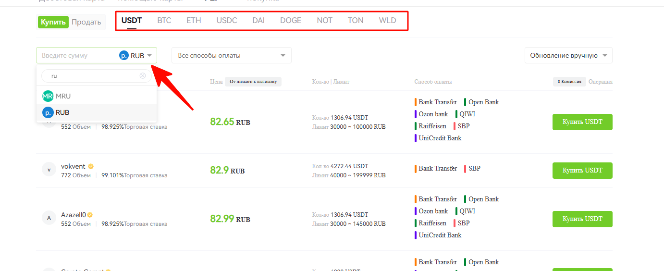Click the vokvent avatar circle
Screen dimensions: 664x271
coord(49,170)
